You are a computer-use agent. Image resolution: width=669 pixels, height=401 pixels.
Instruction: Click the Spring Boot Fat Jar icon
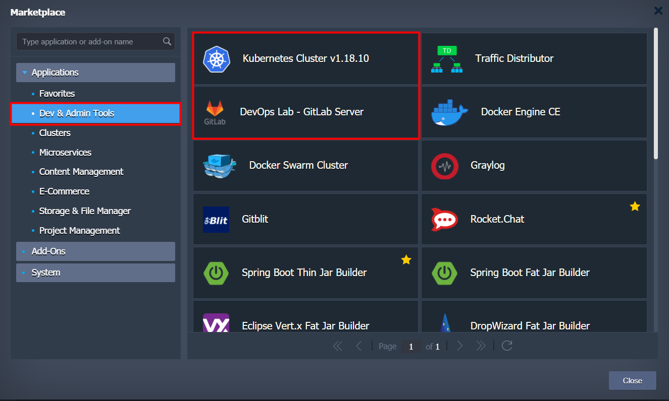click(444, 273)
